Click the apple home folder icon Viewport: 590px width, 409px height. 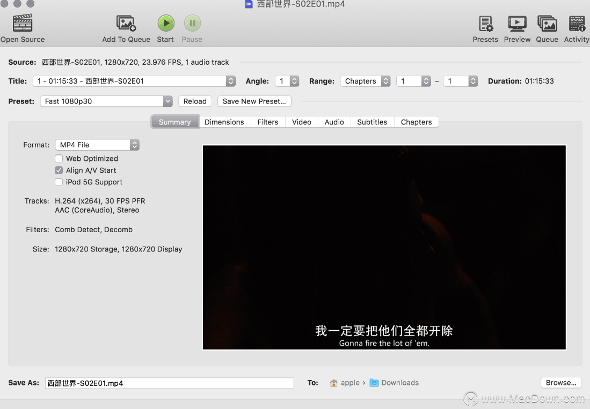(333, 383)
